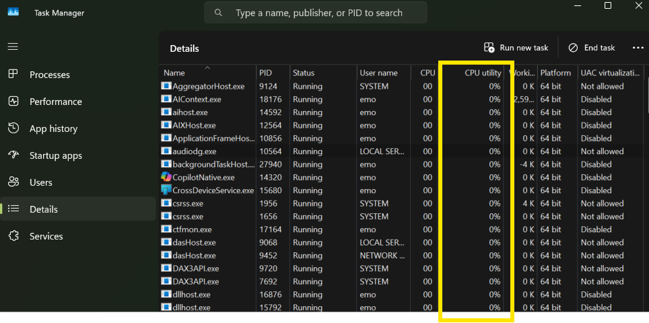The image size is (649, 323).
Task: Open the hamburger navigation menu
Action: [x=13, y=47]
